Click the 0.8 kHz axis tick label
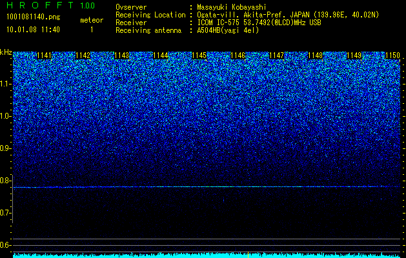Viewport: 406px width, 258px height. click(x=5, y=181)
